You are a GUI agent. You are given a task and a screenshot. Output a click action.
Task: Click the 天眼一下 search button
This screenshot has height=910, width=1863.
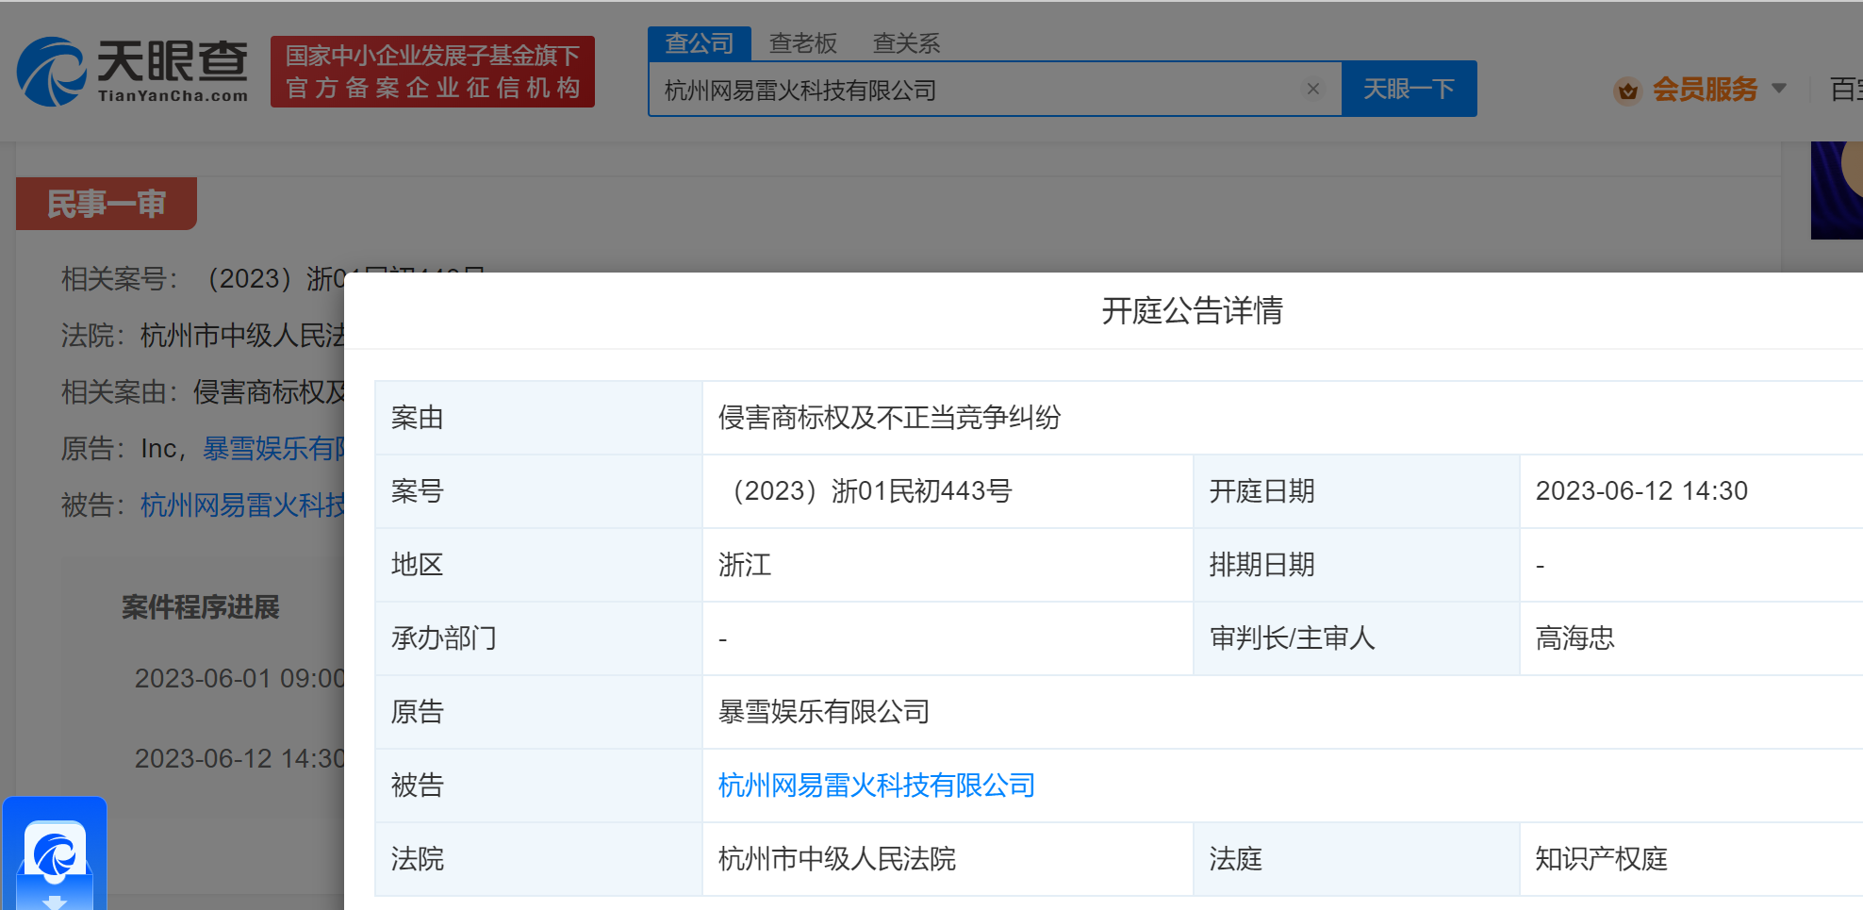[x=1409, y=90]
